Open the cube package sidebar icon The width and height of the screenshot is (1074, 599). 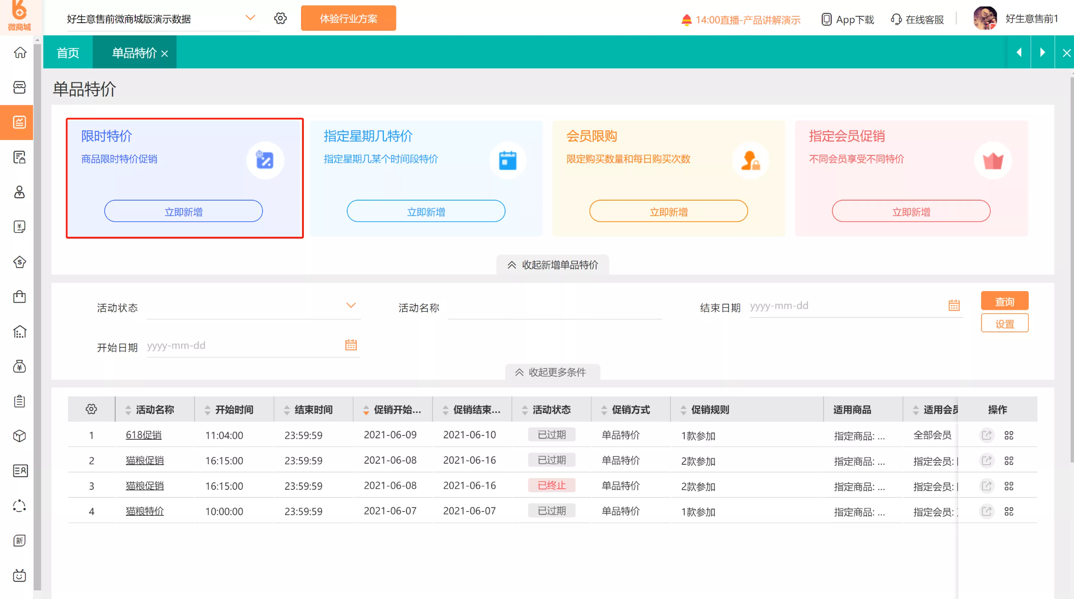point(20,436)
